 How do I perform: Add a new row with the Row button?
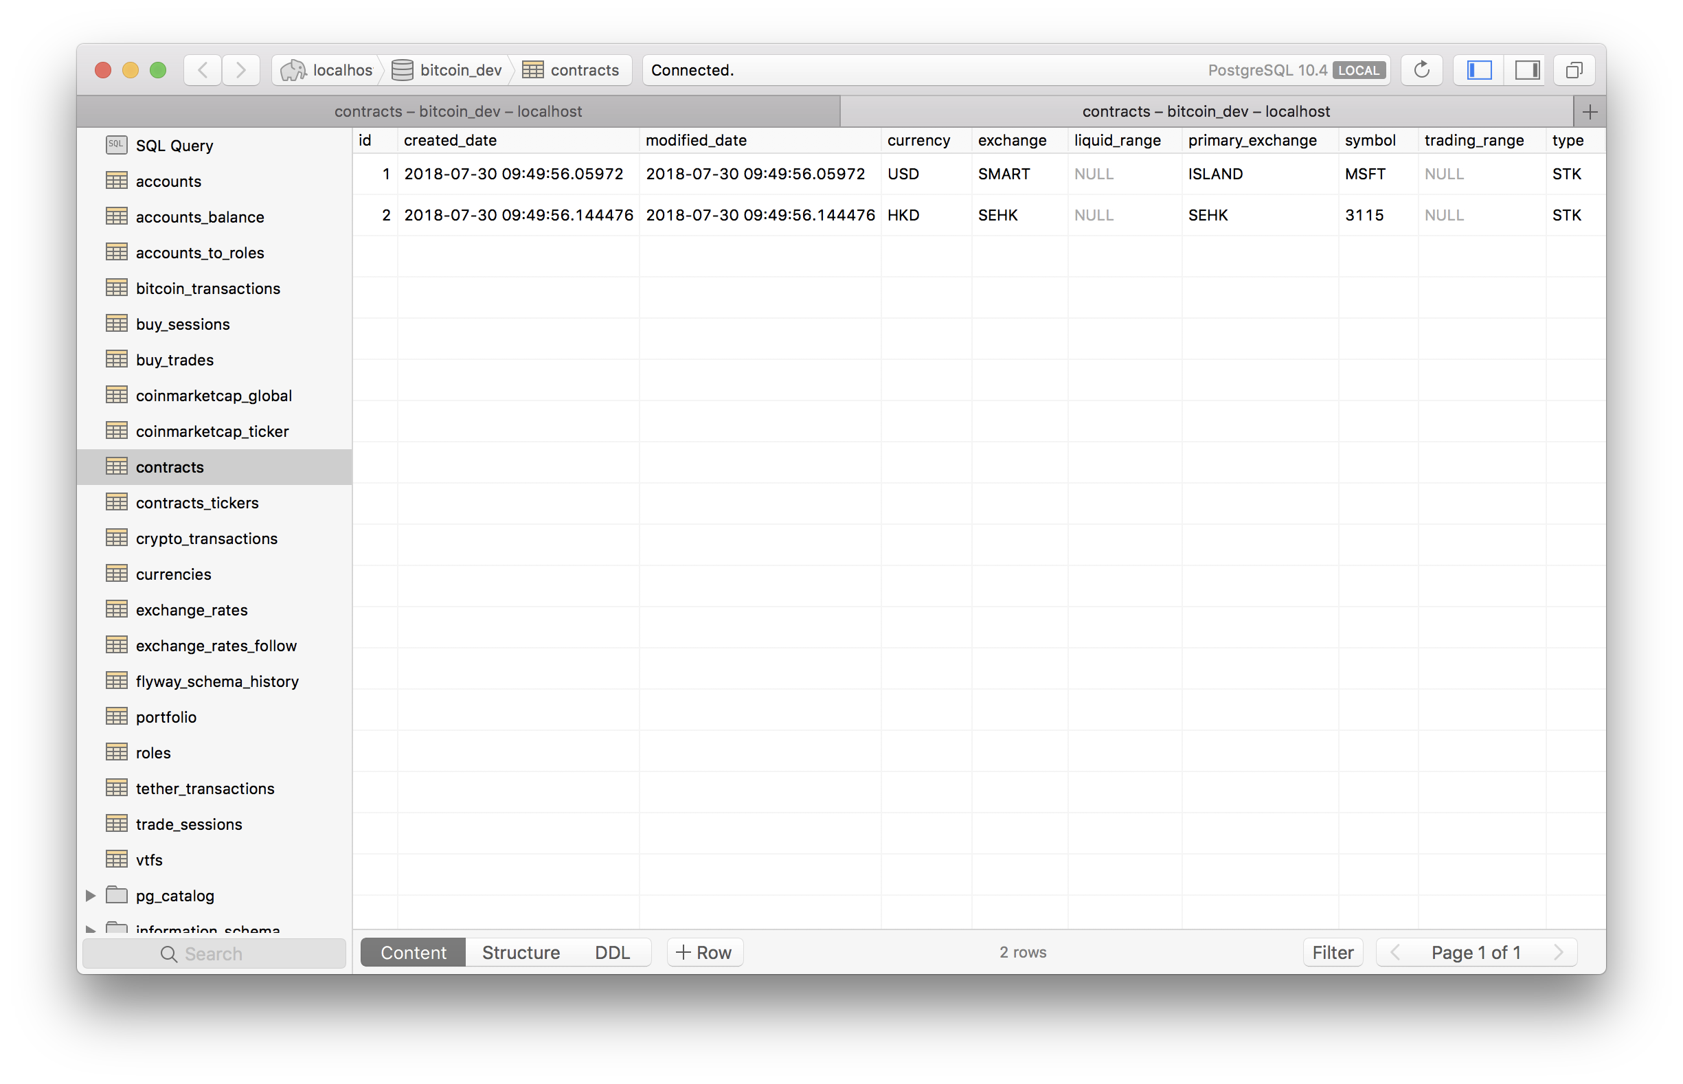point(705,951)
